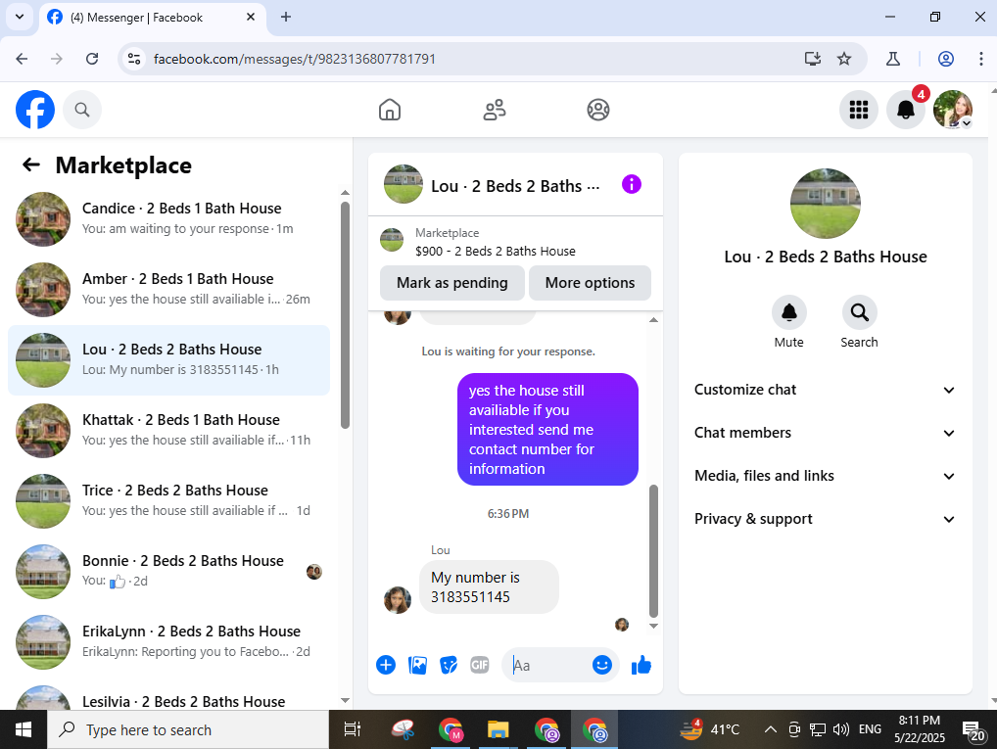The height and width of the screenshot is (749, 997).
Task: Choose a GIF icon in composer
Action: click(480, 665)
